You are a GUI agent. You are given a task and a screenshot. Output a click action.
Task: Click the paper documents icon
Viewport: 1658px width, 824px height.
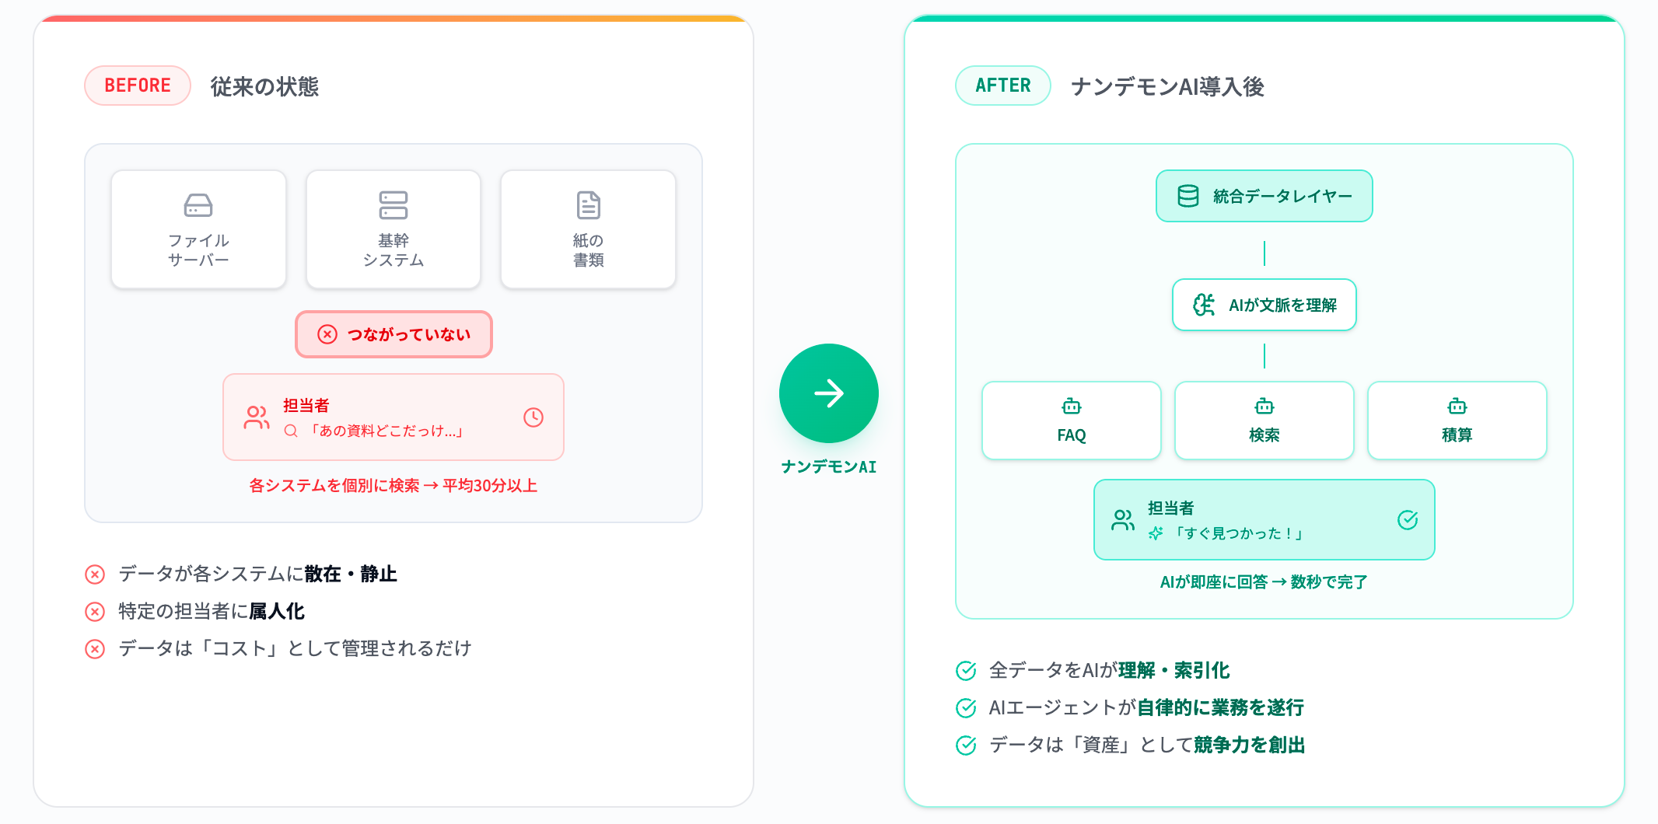[x=589, y=205]
